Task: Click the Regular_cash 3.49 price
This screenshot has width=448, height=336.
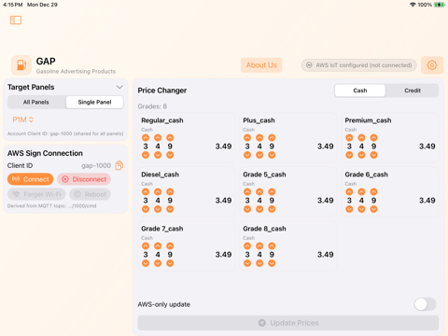Action: (x=223, y=147)
